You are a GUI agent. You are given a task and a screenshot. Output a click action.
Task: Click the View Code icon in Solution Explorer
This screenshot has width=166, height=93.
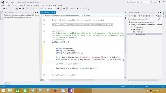coord(153,16)
